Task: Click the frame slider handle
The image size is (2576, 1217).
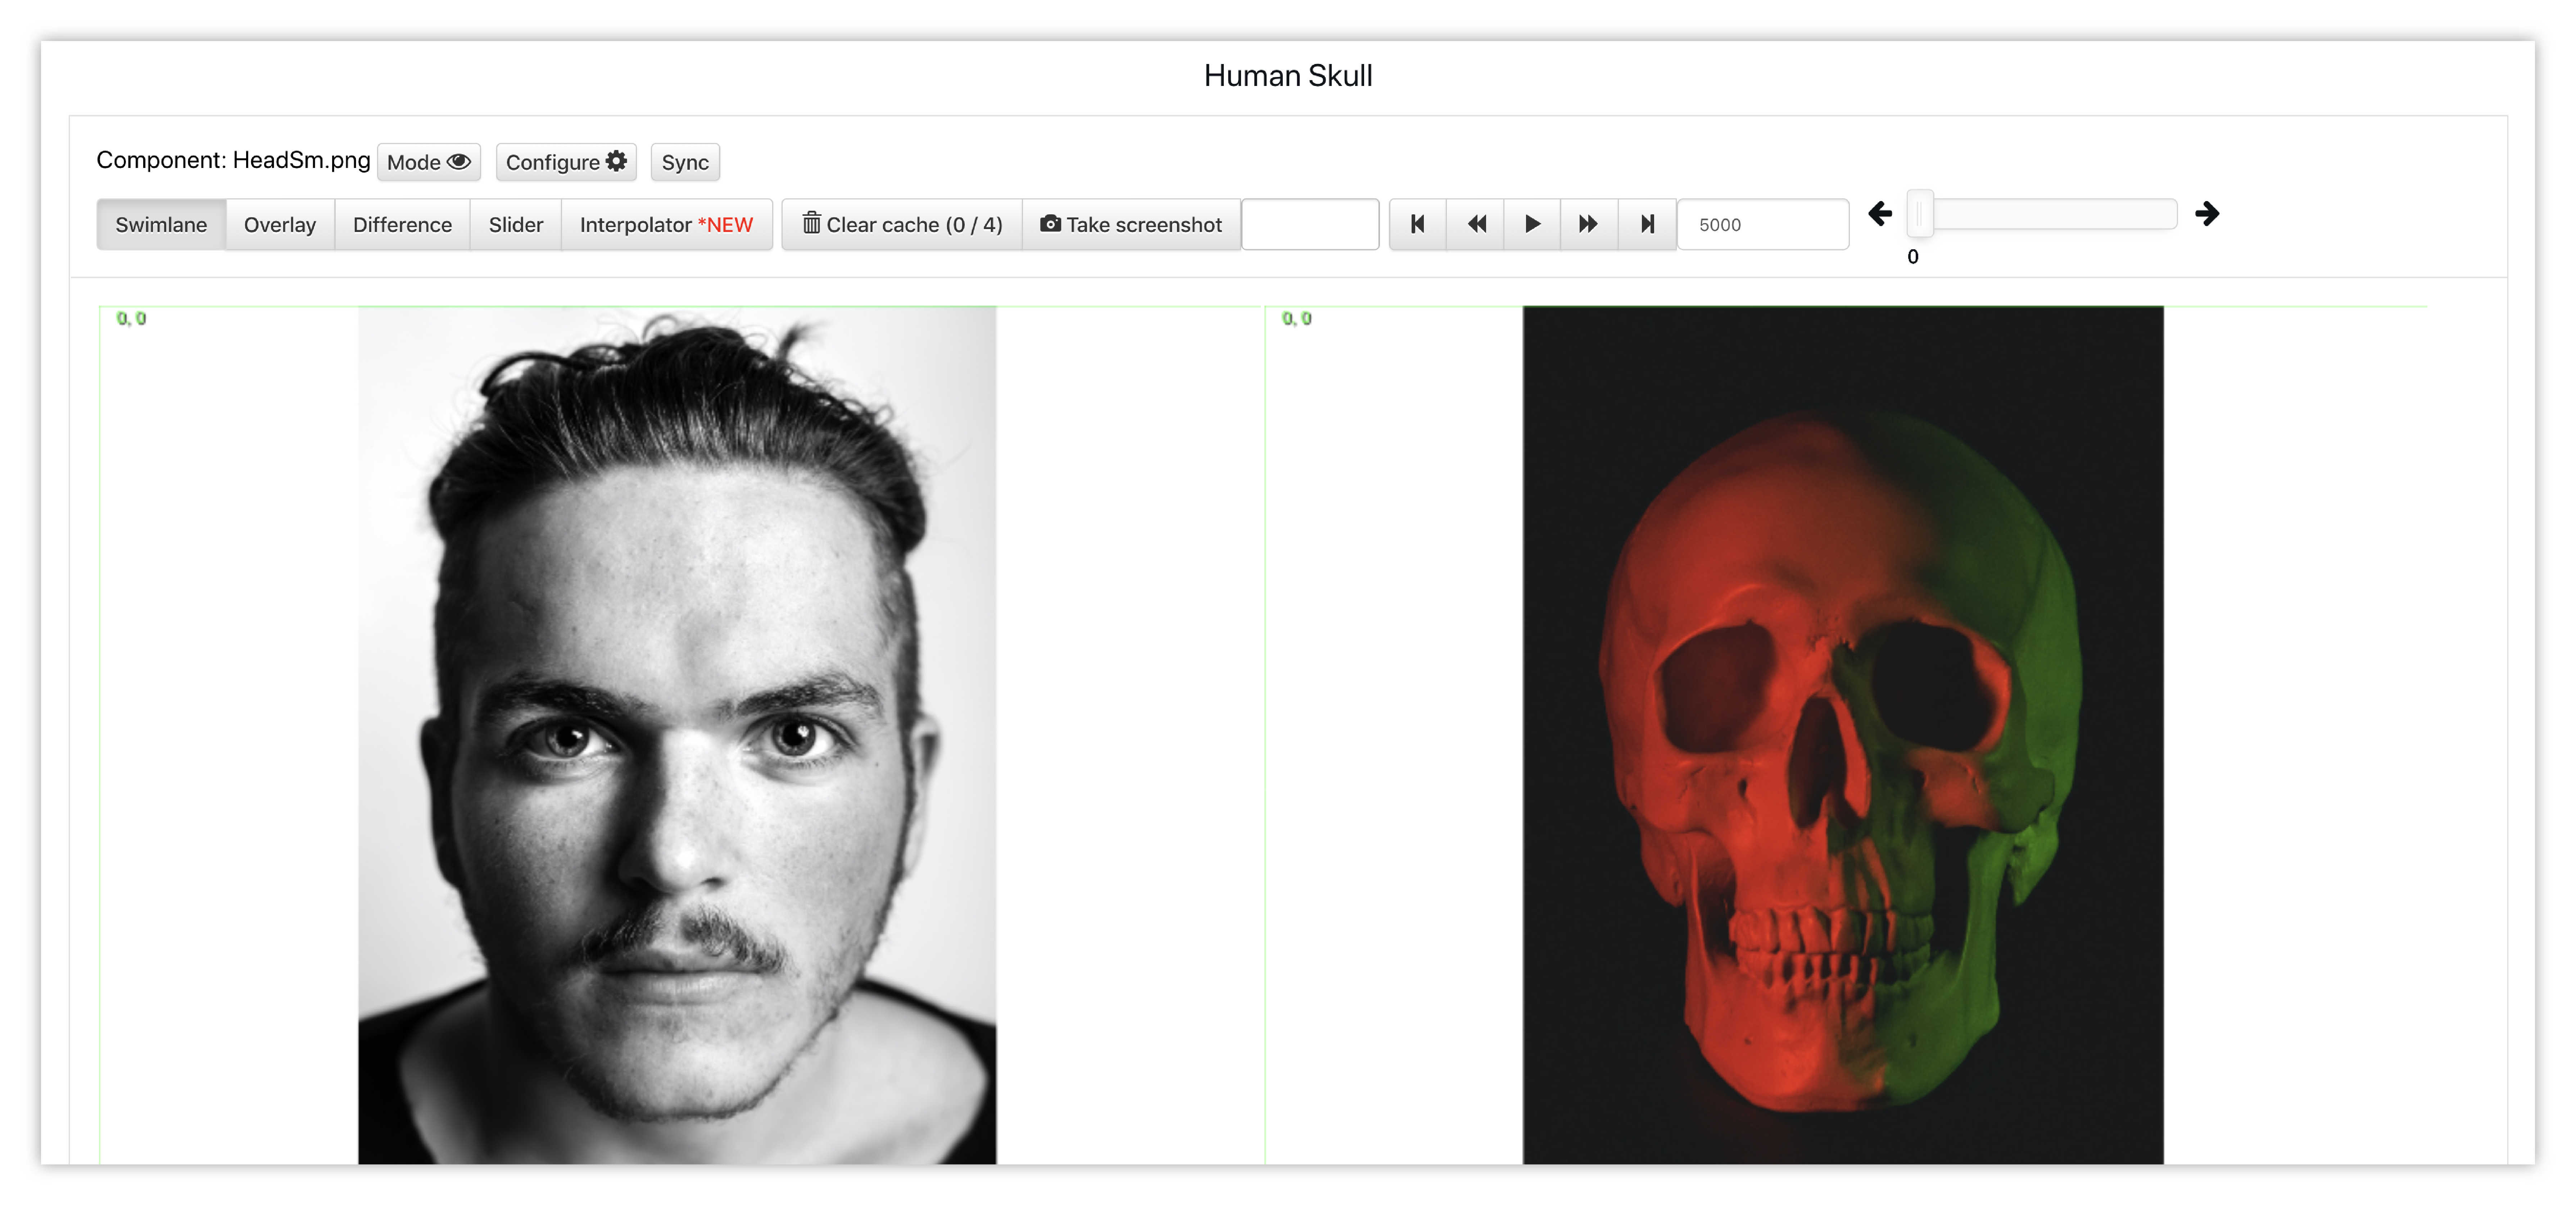Action: [1920, 214]
